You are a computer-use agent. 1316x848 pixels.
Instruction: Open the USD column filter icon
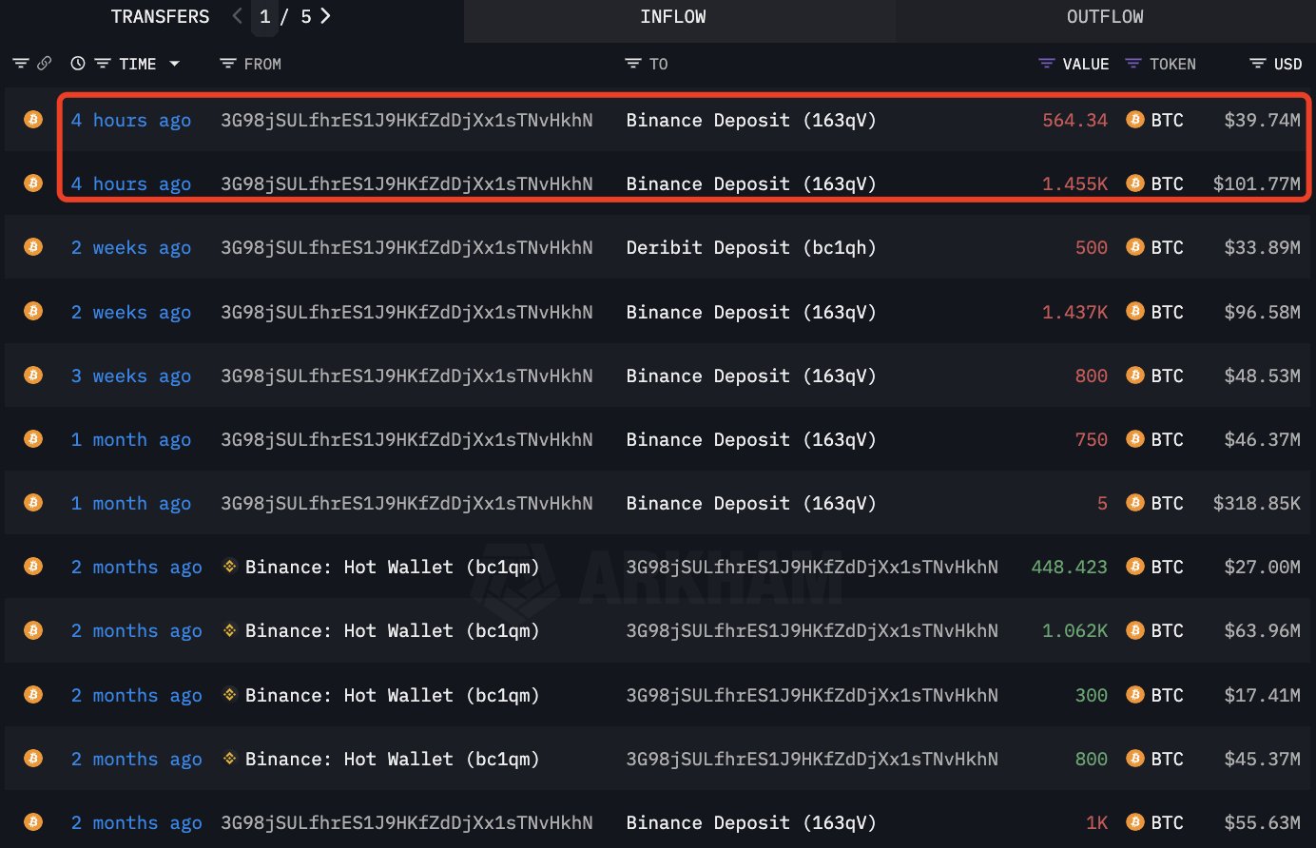click(1257, 64)
